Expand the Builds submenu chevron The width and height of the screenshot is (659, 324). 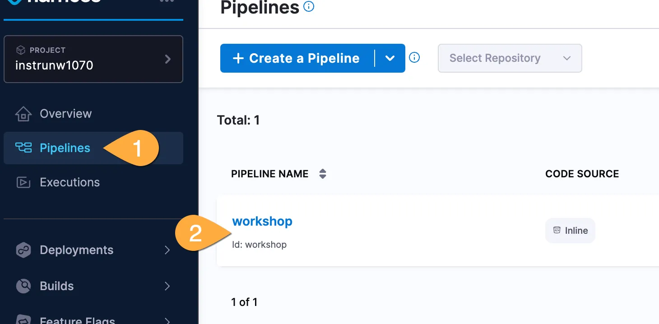[167, 286]
